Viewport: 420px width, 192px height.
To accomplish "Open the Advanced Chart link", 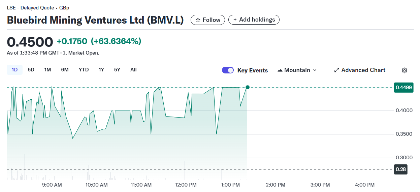I will tap(363, 70).
